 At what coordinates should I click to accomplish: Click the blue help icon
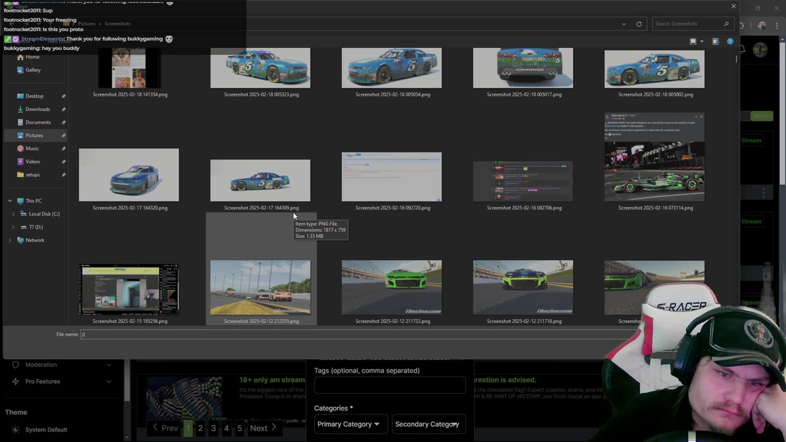point(730,41)
